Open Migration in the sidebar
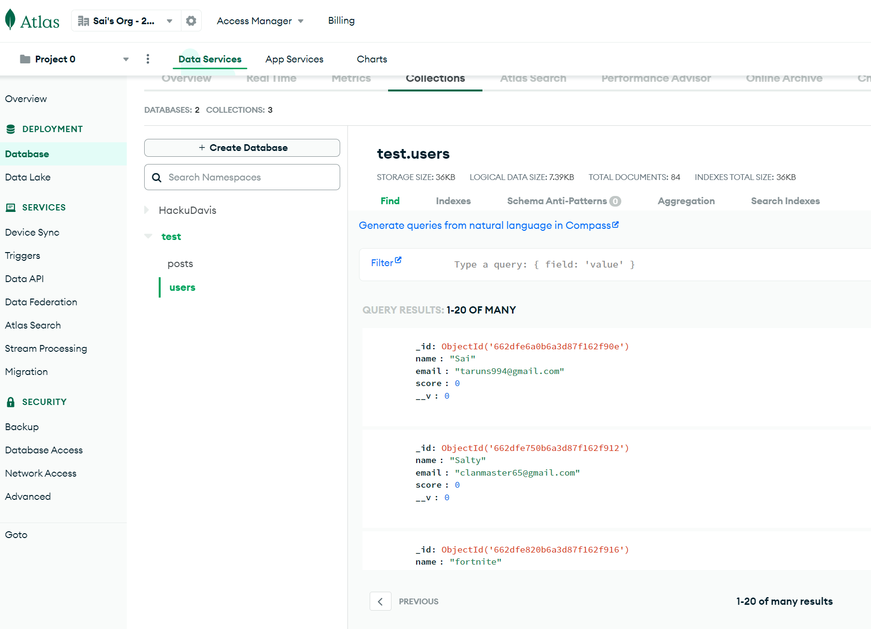Image resolution: width=871 pixels, height=629 pixels. (27, 372)
